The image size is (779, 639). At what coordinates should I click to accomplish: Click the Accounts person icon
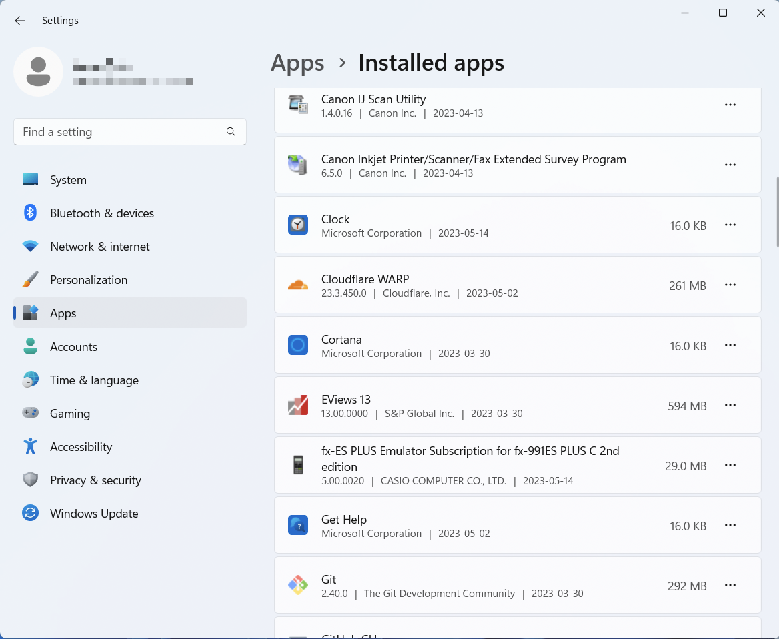pos(30,346)
